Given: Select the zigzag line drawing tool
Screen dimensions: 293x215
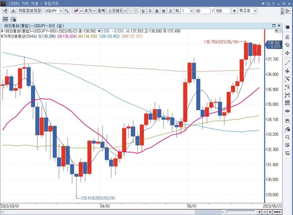Looking at the screenshot, I should pyautogui.click(x=287, y=79).
